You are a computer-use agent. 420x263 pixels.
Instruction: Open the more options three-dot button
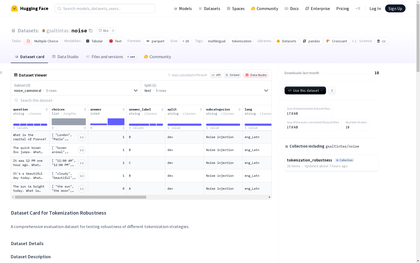[x=332, y=90]
